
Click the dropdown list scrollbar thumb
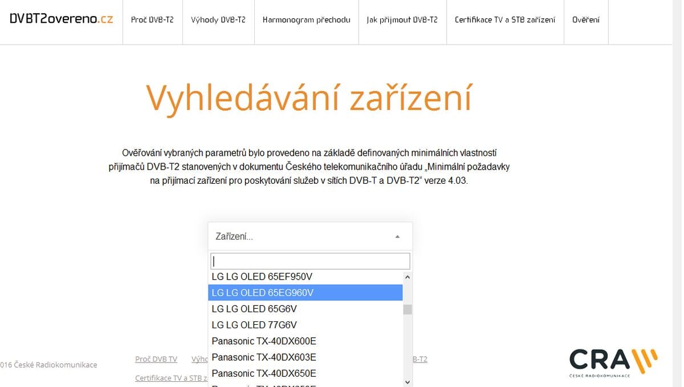(x=406, y=310)
